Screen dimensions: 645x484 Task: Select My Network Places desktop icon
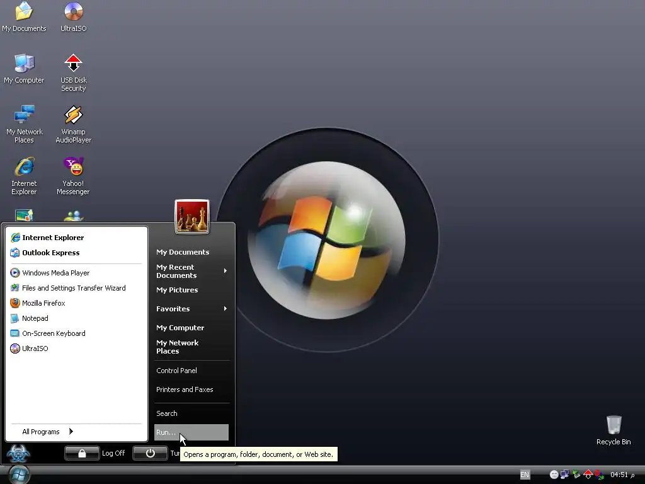click(x=24, y=124)
